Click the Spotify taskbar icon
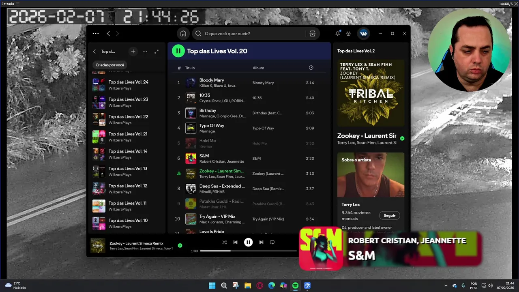This screenshot has width=519, height=292. coord(295,286)
